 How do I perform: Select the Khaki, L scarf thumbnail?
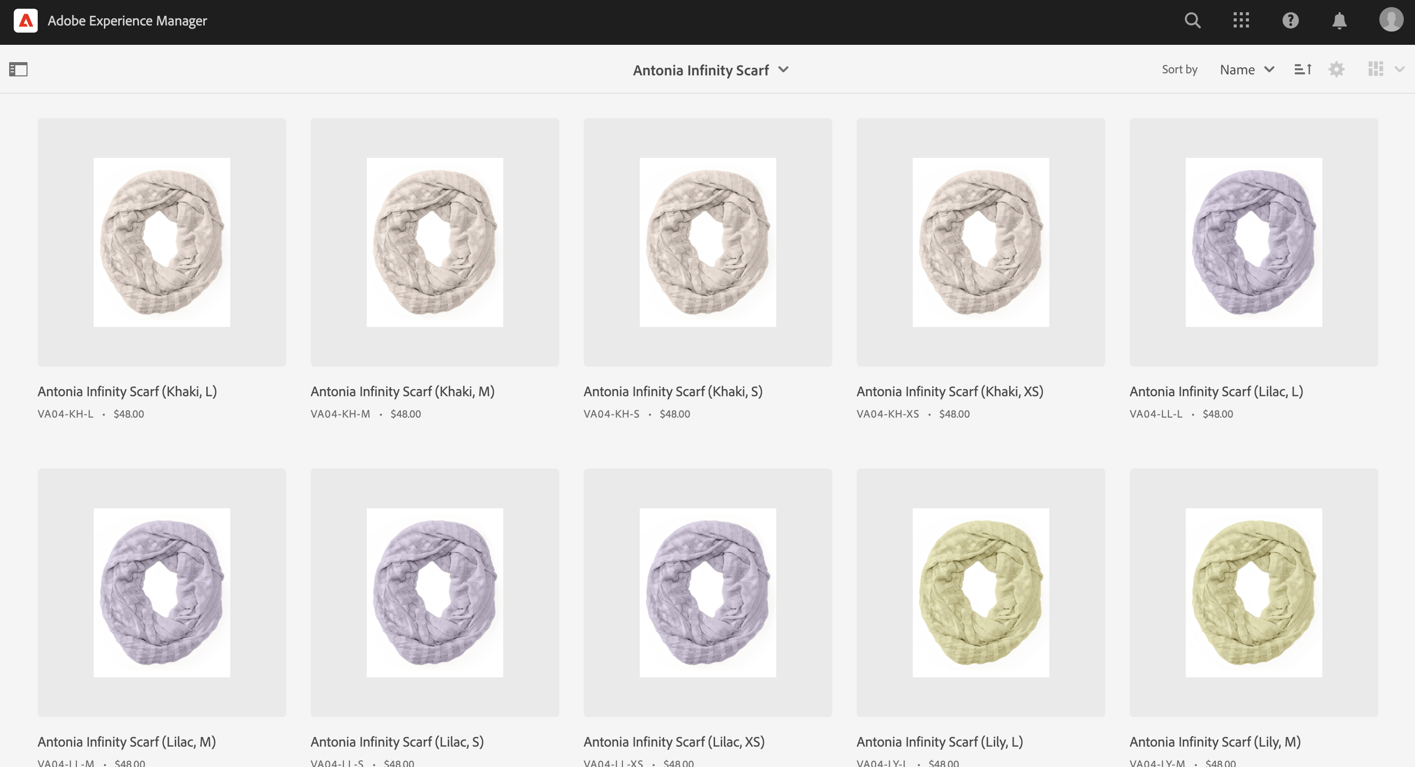point(161,242)
